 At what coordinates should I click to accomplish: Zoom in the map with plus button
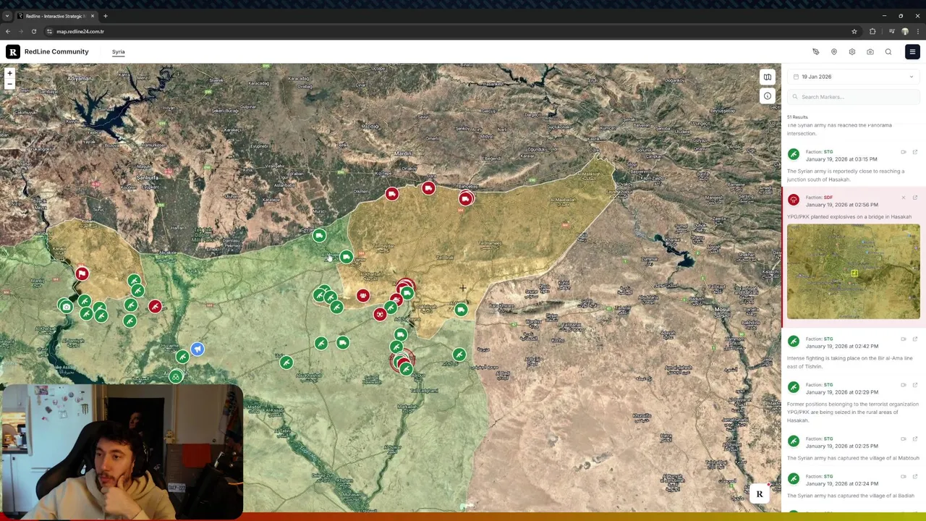click(x=9, y=73)
